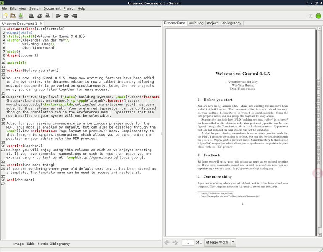Image resolution: width=323 pixels, height=252 pixels.
Task: Switch to the Bibliography tab
Action: coord(231,23)
